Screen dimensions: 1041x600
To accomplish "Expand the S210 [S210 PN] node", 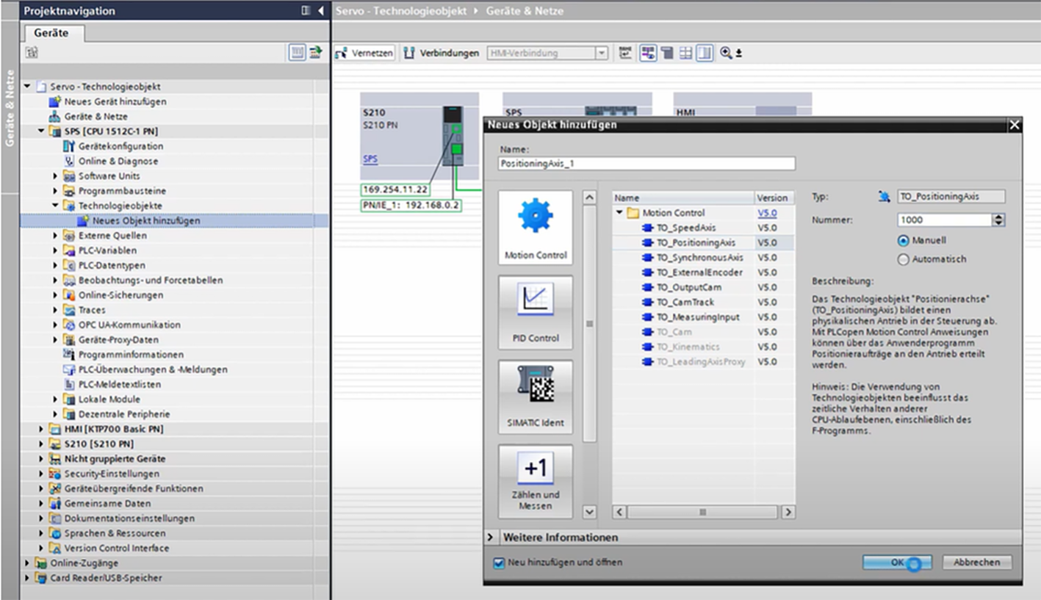I will [x=42, y=444].
